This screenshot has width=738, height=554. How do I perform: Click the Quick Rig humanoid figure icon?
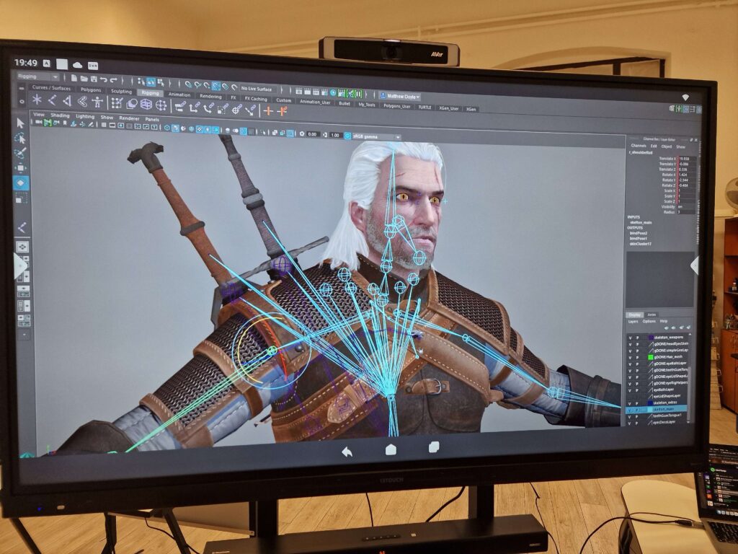tap(97, 102)
